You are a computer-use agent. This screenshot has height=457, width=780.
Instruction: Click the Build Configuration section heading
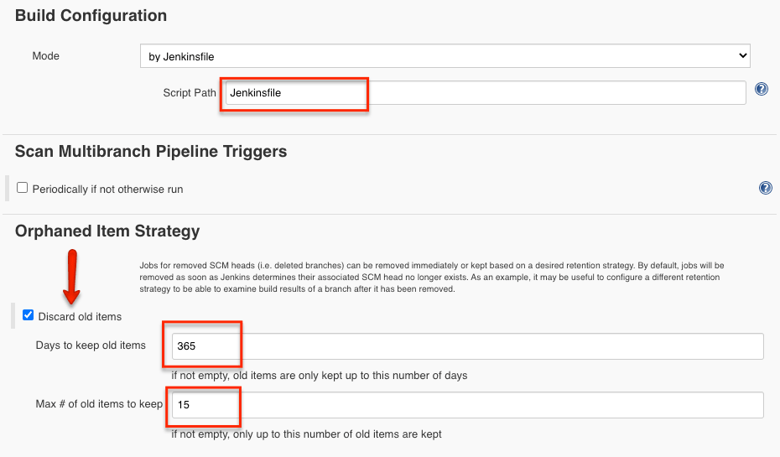[x=91, y=16]
